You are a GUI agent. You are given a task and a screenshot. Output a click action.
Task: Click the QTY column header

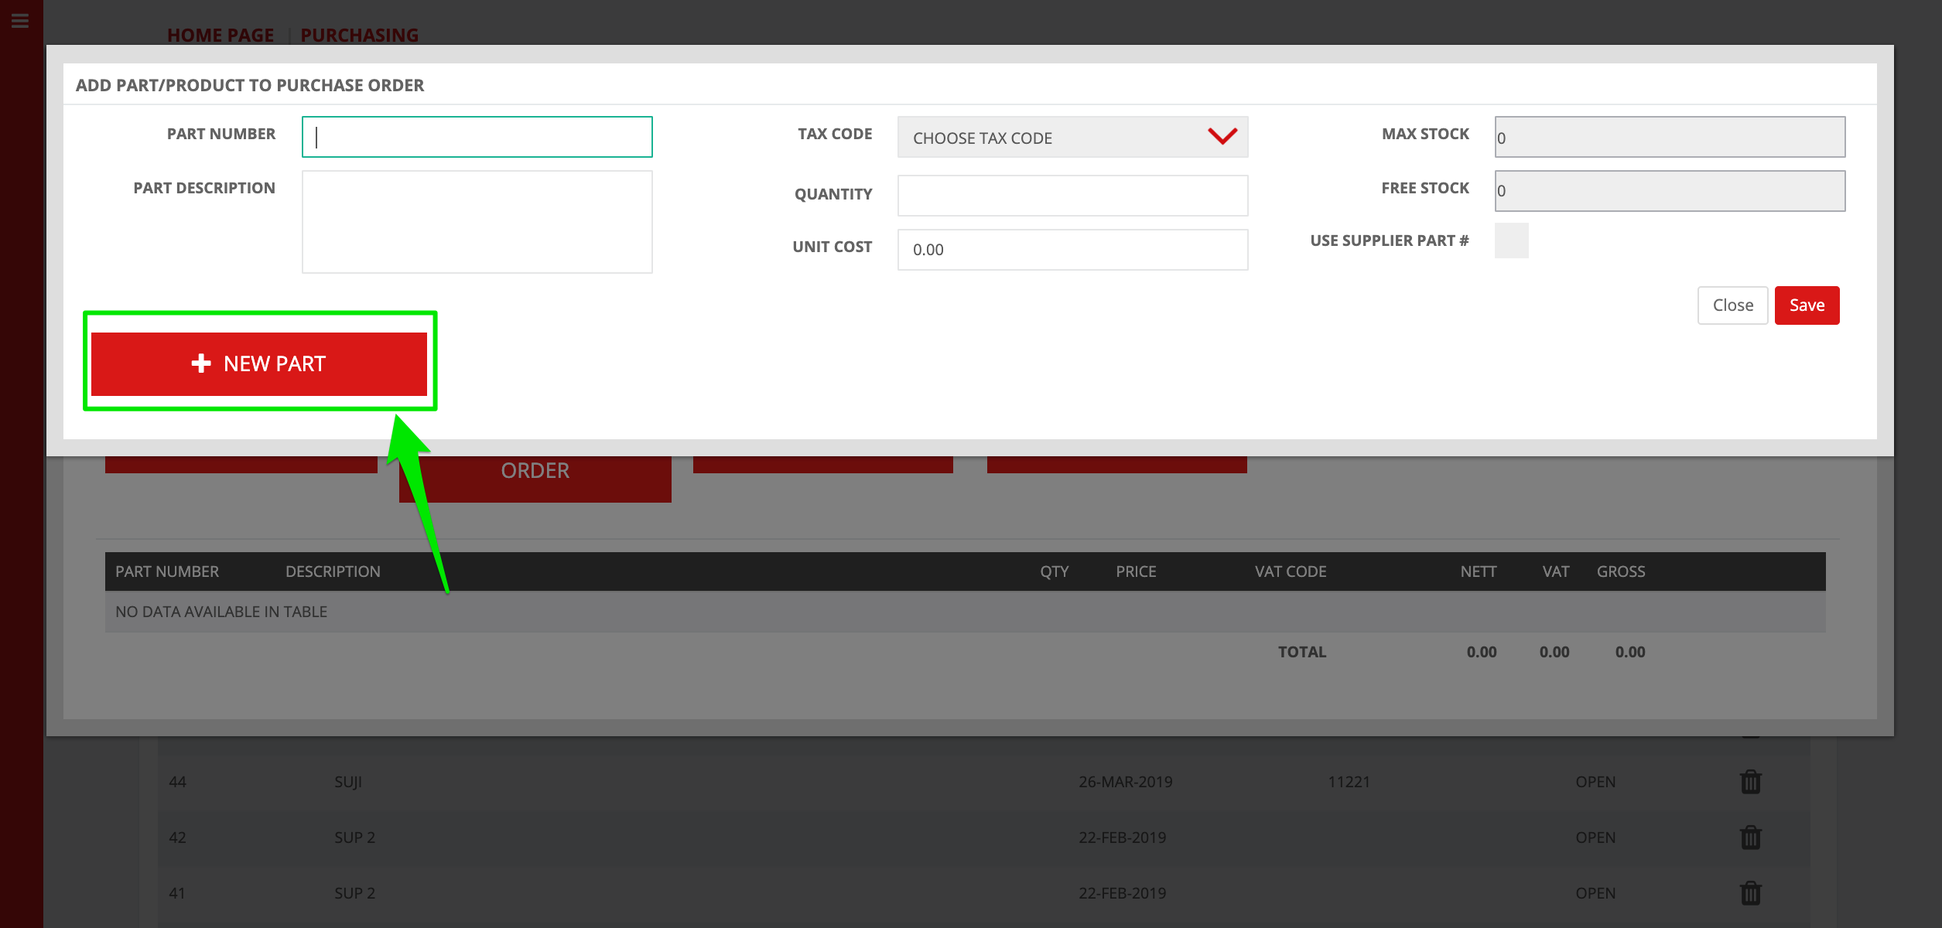coord(1054,571)
